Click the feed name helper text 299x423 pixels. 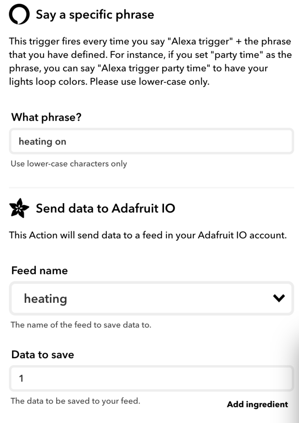[x=81, y=325]
